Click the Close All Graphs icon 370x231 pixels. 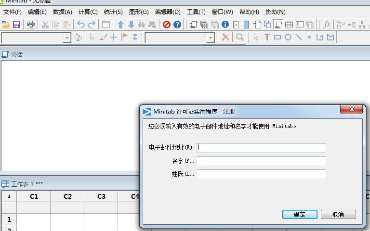[x=310, y=25]
